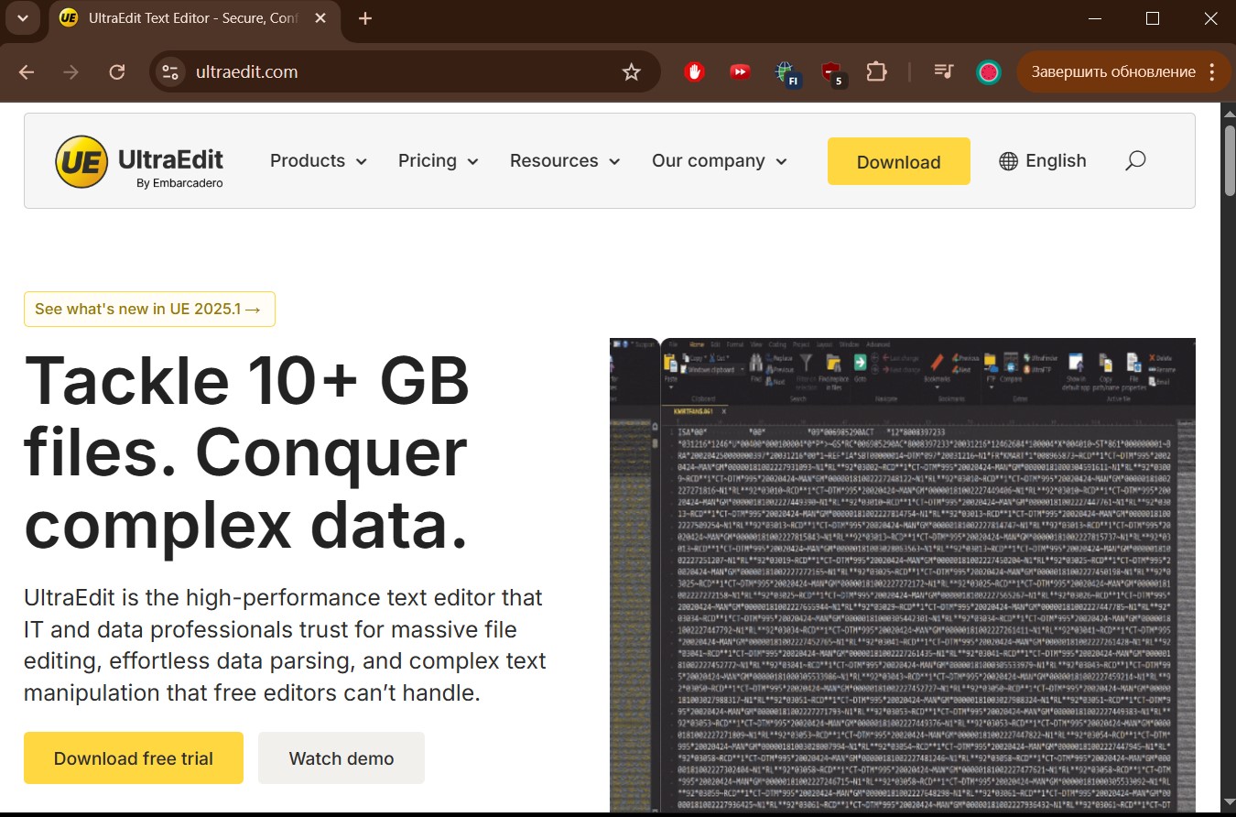Click the UltraEdit logo in the header

click(139, 161)
